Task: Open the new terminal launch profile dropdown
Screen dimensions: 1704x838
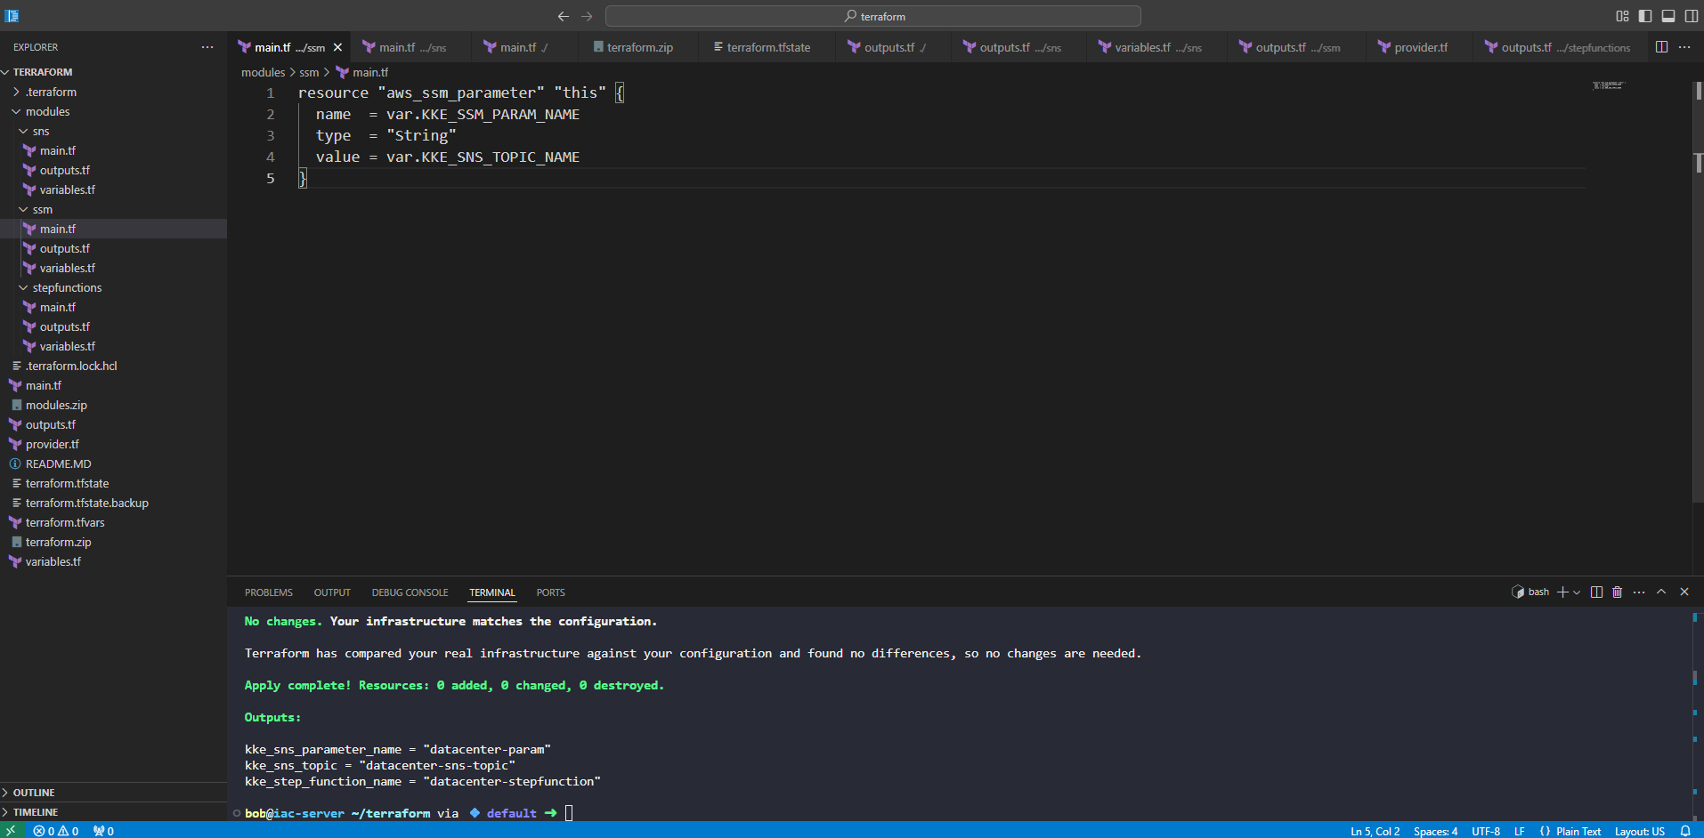Action: [1577, 592]
